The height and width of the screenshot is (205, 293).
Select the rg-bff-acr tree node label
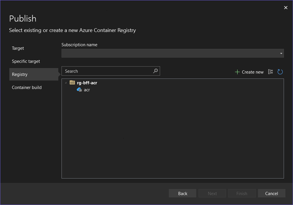coord(87,83)
